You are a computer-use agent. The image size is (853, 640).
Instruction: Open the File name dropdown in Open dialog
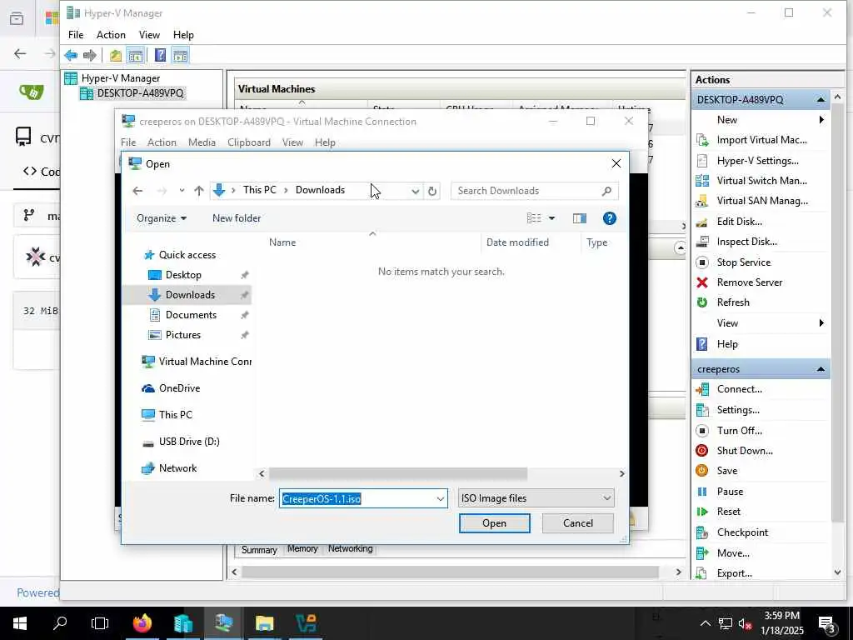coord(440,498)
